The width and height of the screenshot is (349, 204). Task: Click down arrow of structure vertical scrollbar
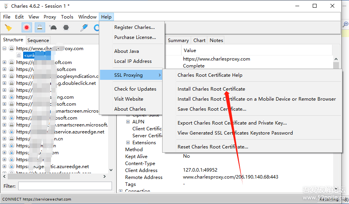(x=111, y=170)
